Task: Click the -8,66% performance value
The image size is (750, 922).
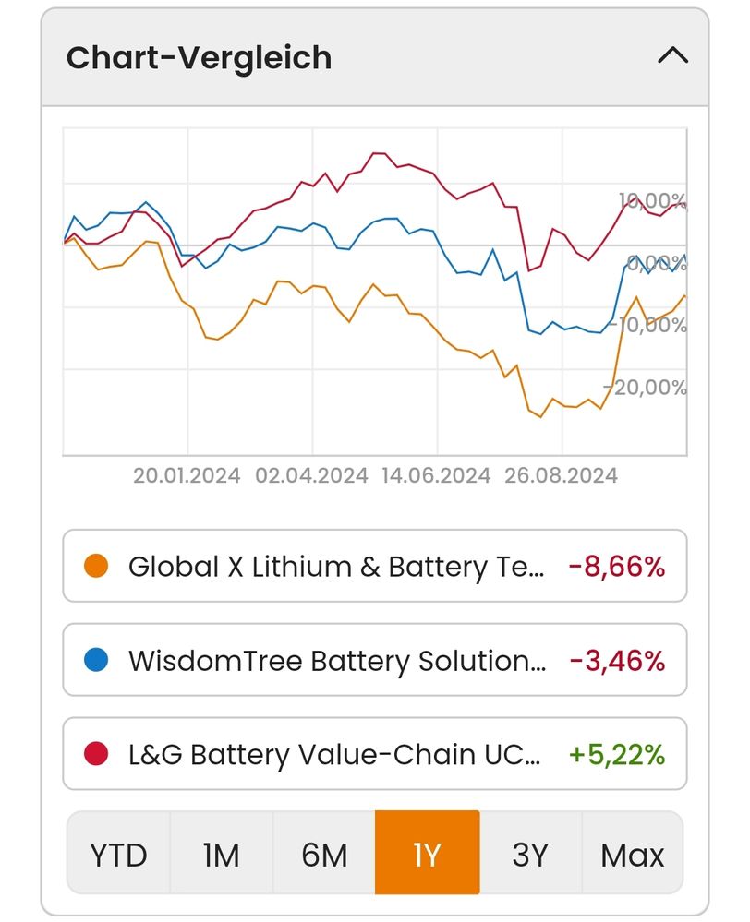Action: (617, 566)
